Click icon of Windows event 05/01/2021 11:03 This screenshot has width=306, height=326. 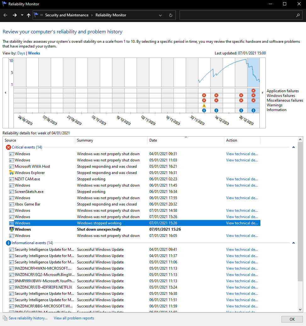11,160
